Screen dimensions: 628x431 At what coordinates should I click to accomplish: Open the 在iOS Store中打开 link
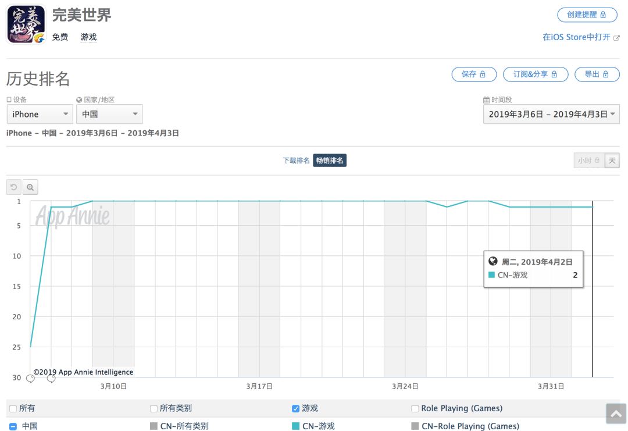point(576,37)
